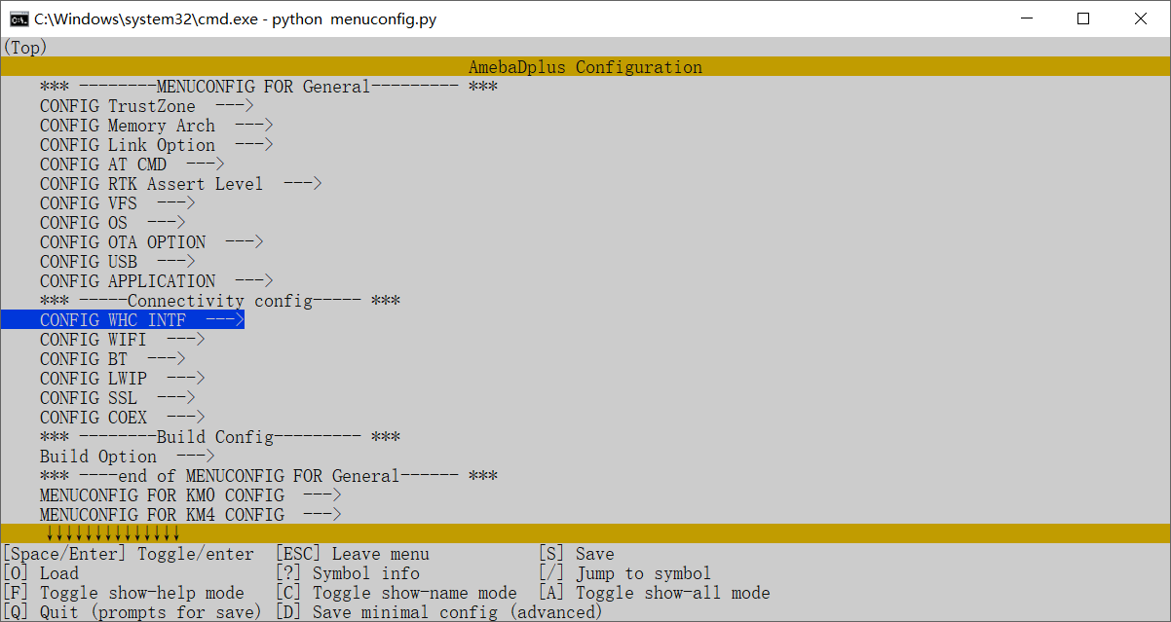Expand CONFIG Memory Arch entry

point(156,126)
